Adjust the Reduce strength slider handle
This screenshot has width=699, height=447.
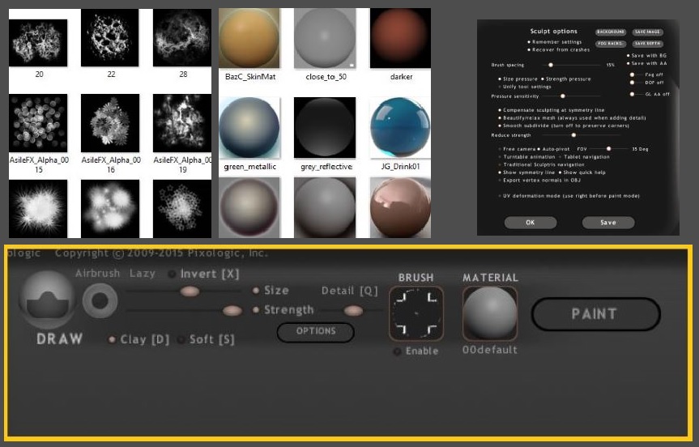[573, 135]
